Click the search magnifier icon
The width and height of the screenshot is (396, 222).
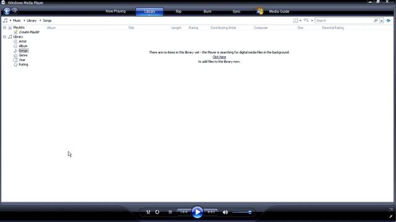click(376, 20)
